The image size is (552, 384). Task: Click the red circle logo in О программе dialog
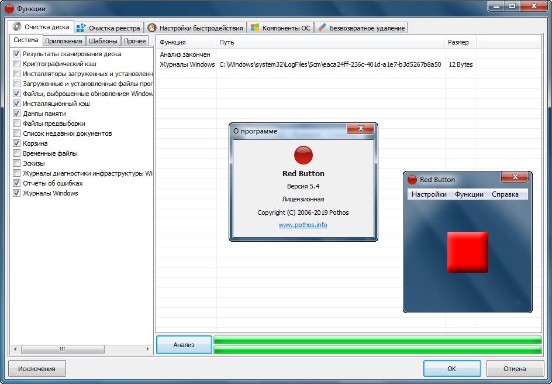(303, 155)
